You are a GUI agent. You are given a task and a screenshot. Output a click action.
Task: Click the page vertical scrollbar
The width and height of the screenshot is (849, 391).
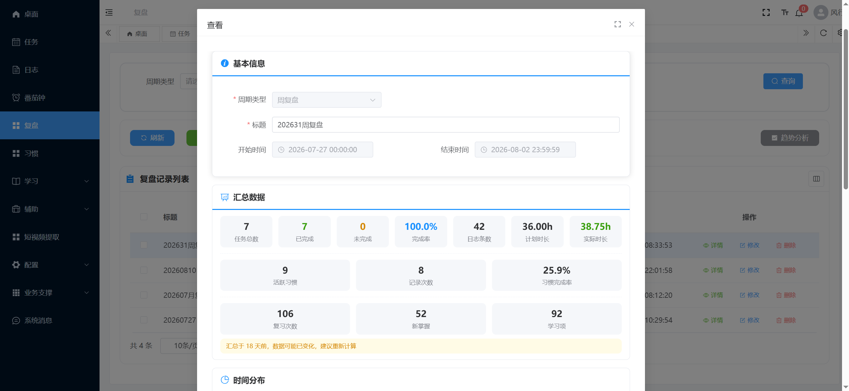click(846, 109)
